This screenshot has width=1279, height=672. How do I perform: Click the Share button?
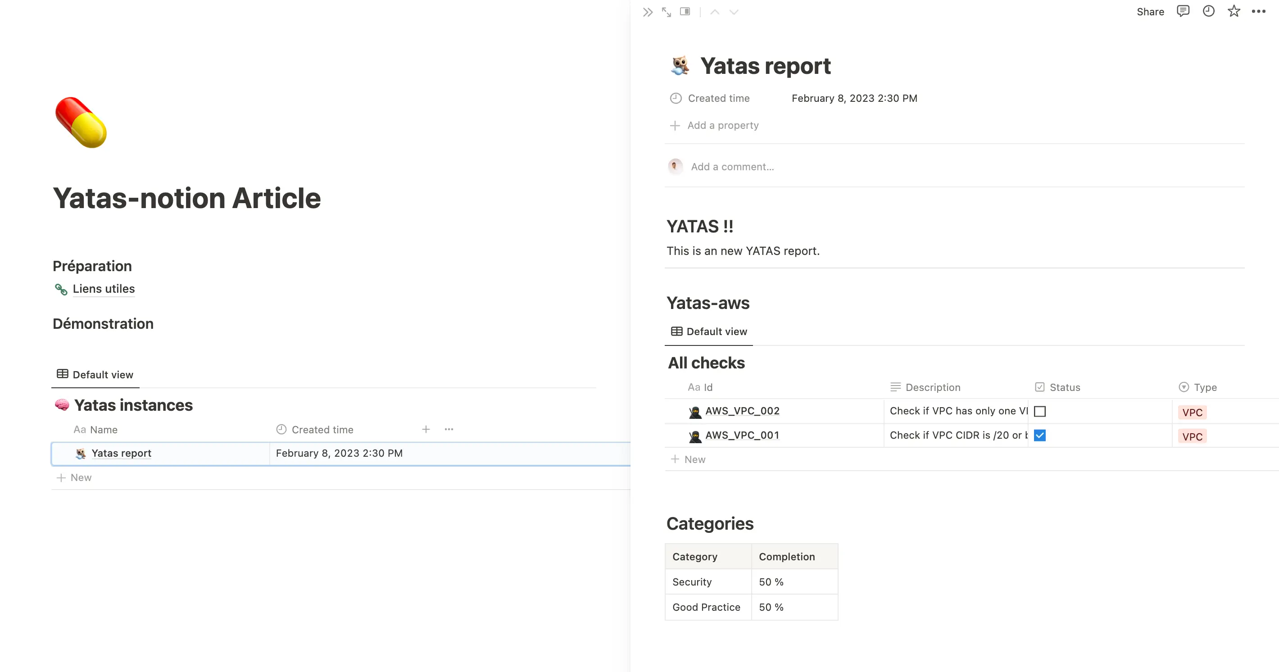1150,12
